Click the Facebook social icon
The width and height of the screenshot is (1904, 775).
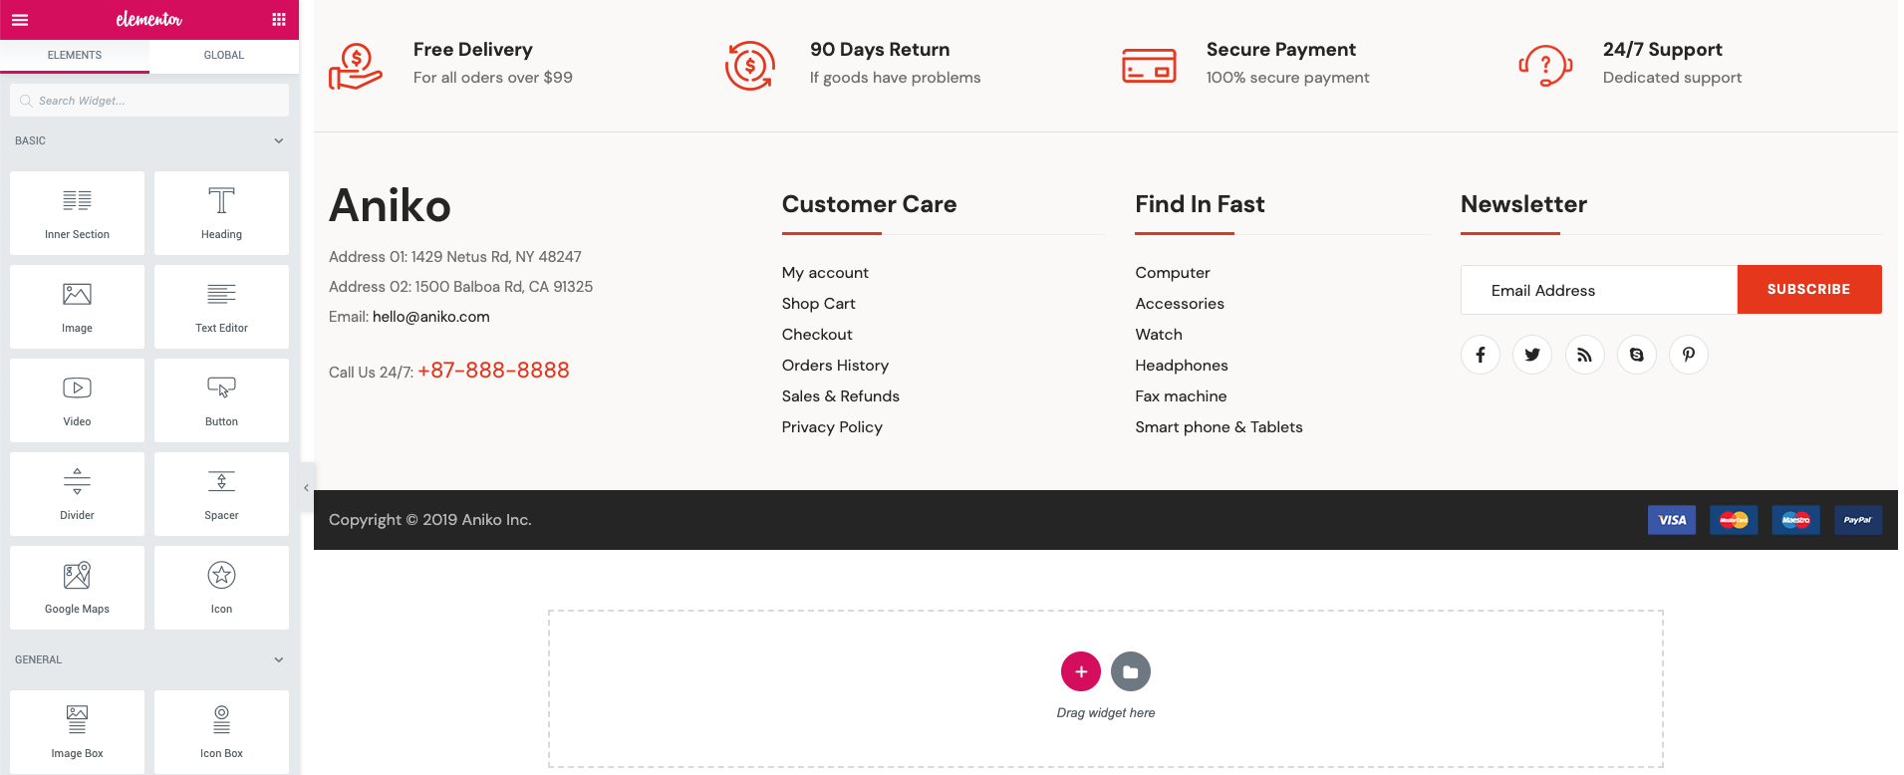(1481, 355)
